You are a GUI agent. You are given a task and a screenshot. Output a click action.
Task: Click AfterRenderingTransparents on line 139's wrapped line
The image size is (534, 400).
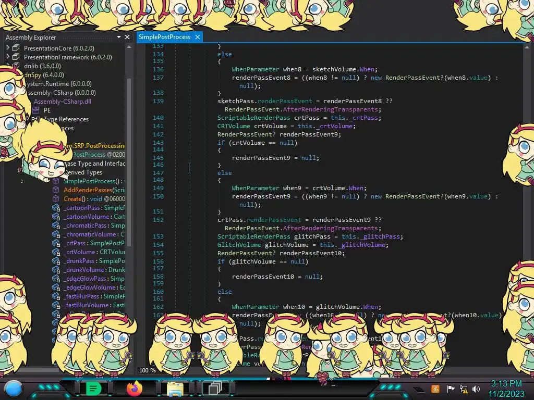330,109
